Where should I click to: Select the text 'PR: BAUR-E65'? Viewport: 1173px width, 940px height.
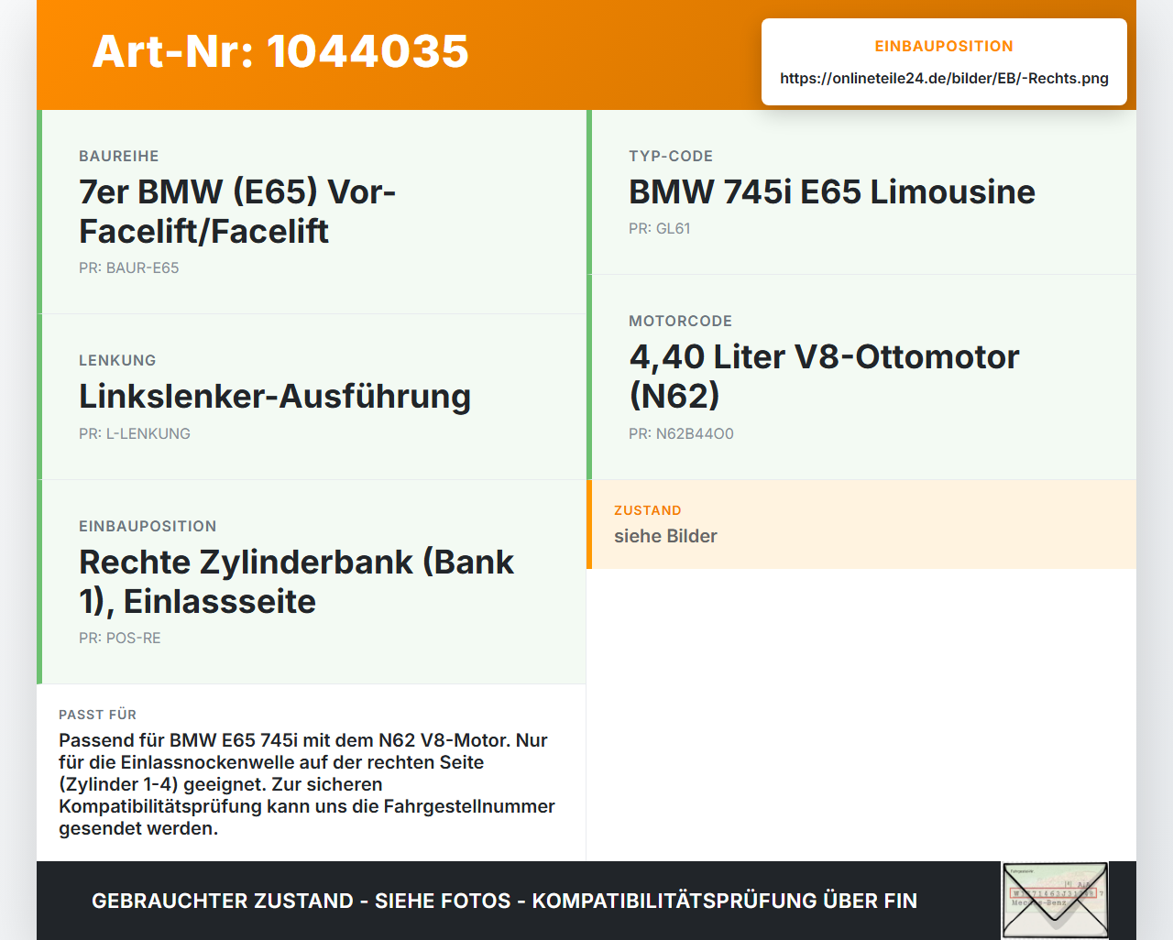(x=129, y=268)
